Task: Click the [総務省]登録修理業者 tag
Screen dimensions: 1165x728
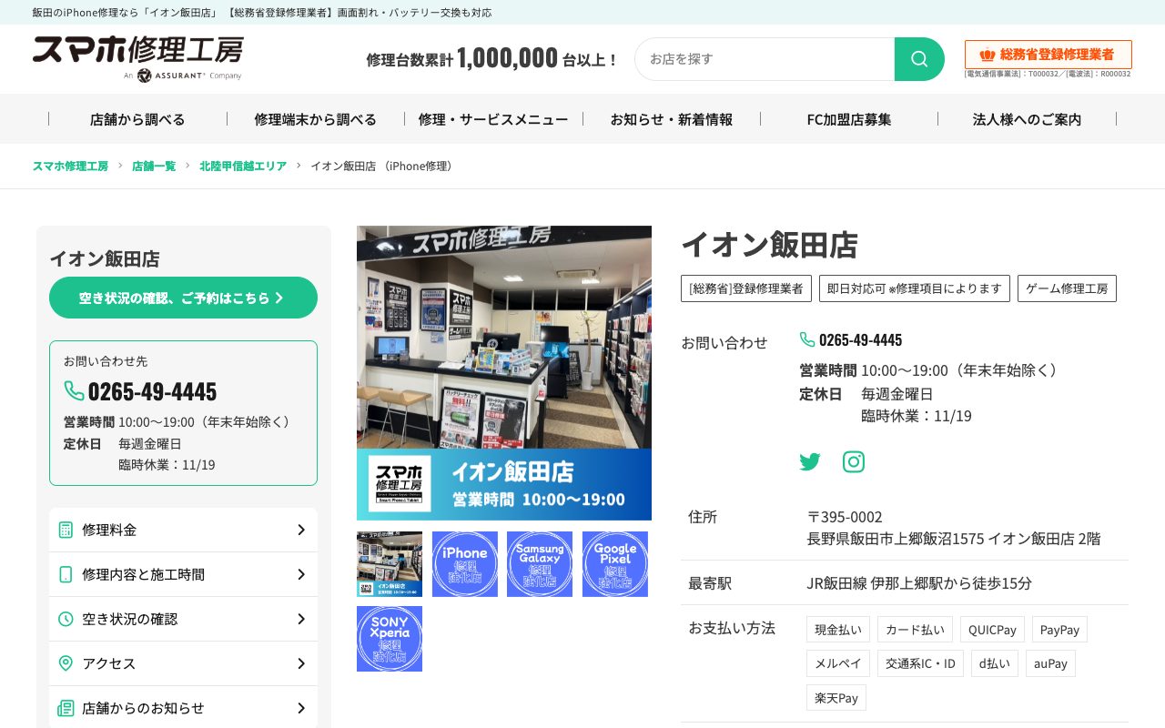Action: (746, 288)
